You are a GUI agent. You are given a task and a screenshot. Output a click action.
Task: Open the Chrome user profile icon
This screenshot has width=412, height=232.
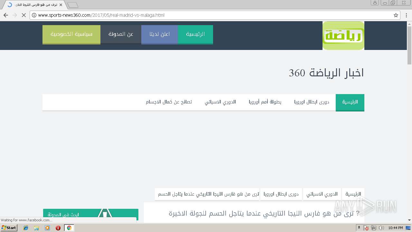(375, 3)
